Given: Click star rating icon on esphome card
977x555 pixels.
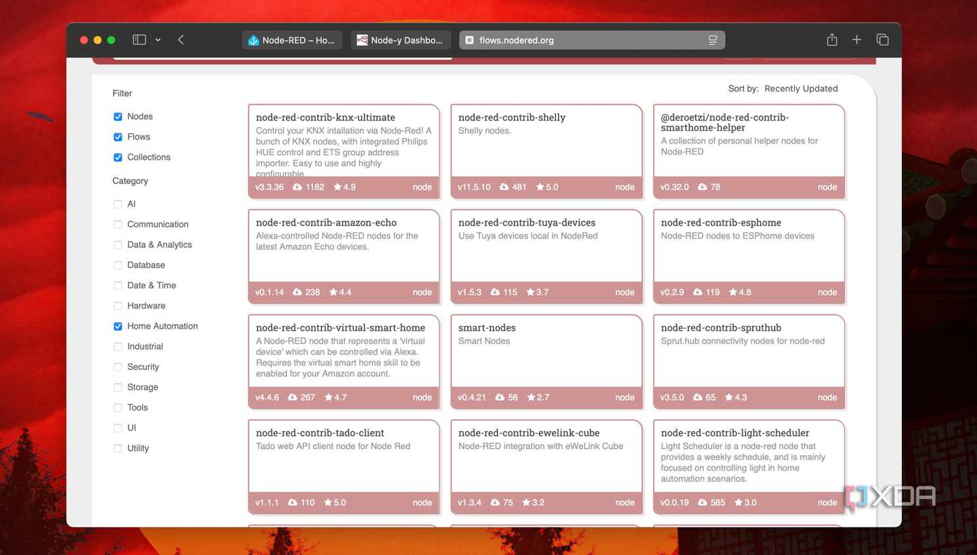Looking at the screenshot, I should click(x=733, y=292).
